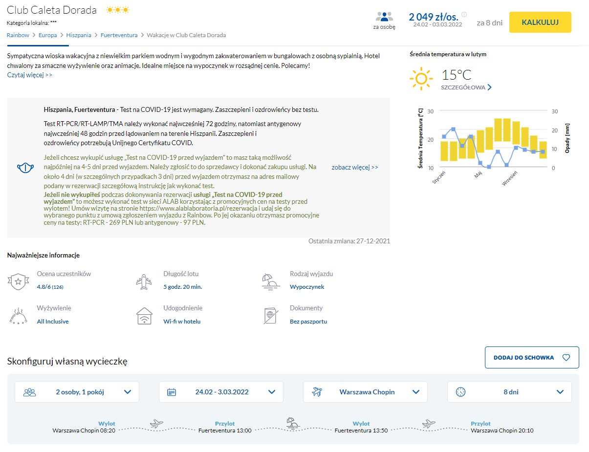589x452 pixels.
Task: Click the airplane Długość lotu icon
Action: click(144, 281)
